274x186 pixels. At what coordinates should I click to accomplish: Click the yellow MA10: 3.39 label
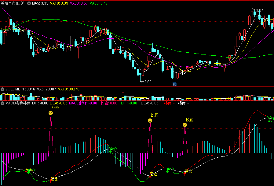59,3
